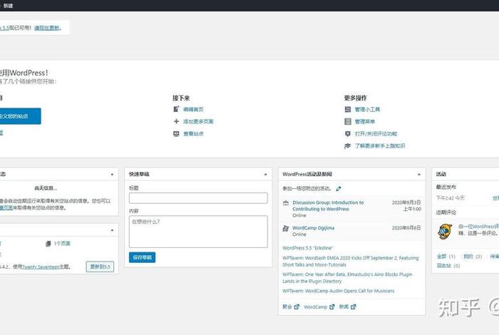The image size is (499, 335).
Task: Open the site health page link in status text
Action: (6, 207)
